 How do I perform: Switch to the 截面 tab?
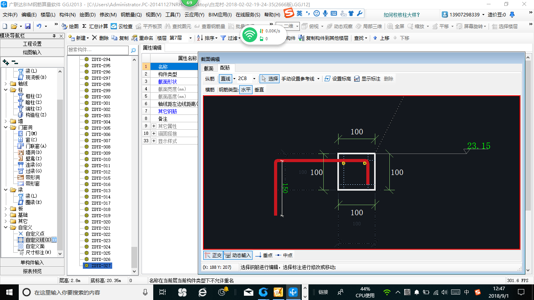coord(209,68)
